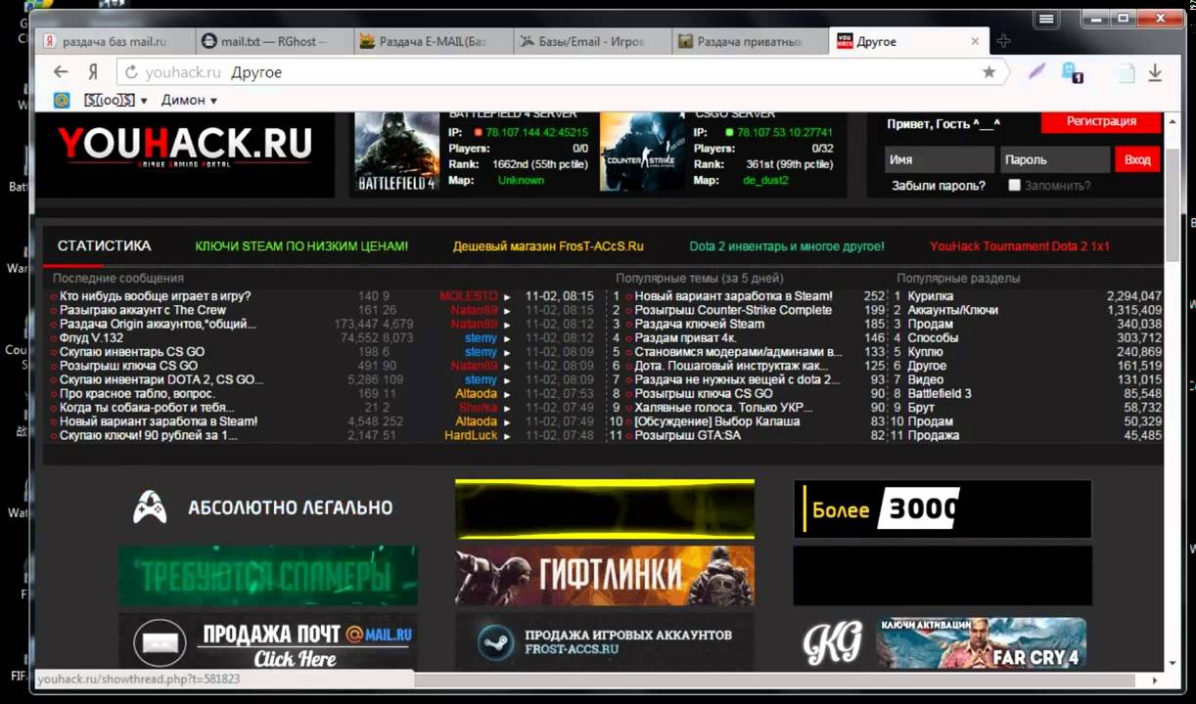Open the Требуются спамеры banner
Screen dimensions: 1196x704
[x=268, y=575]
